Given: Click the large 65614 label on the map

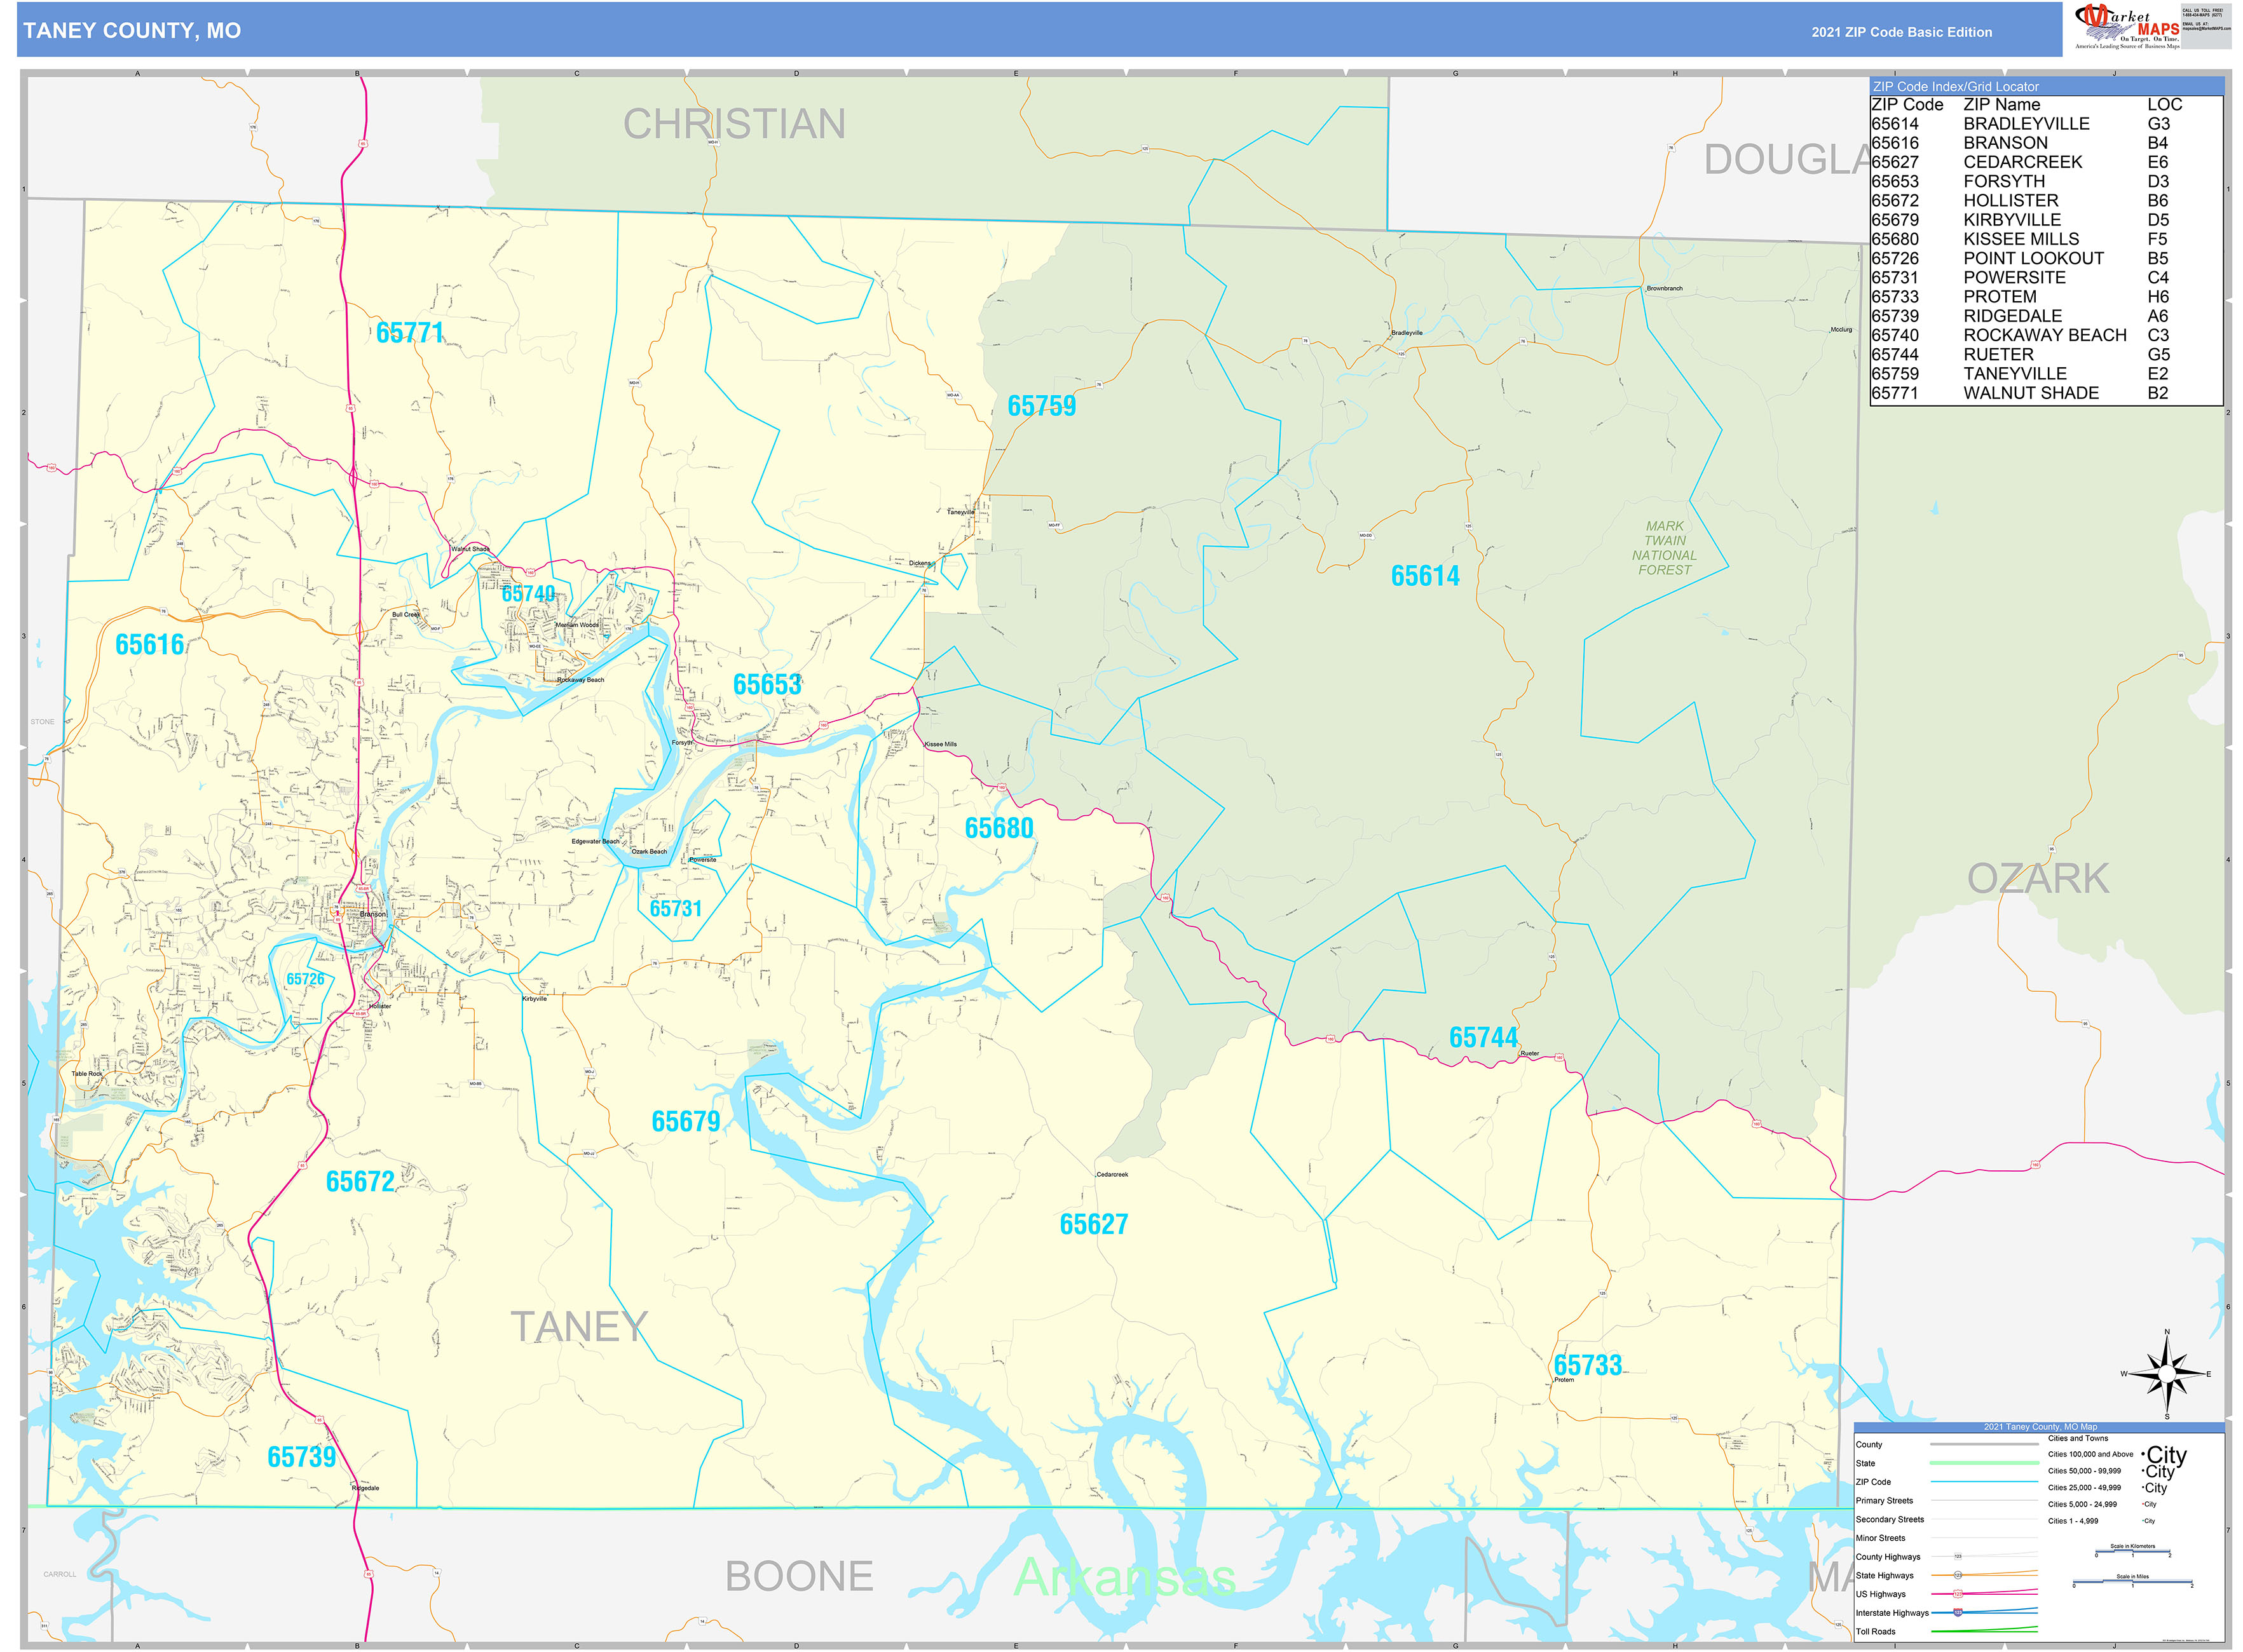Looking at the screenshot, I should 1424,576.
